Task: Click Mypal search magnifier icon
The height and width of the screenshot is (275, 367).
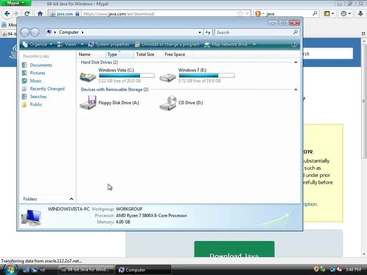Action: pyautogui.click(x=315, y=14)
